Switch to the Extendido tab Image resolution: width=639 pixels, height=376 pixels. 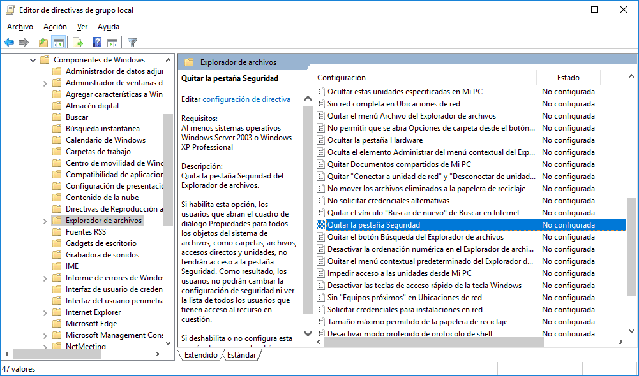[201, 355]
